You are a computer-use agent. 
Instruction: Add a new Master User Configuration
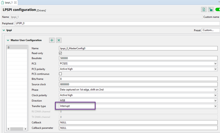(52, 40)
